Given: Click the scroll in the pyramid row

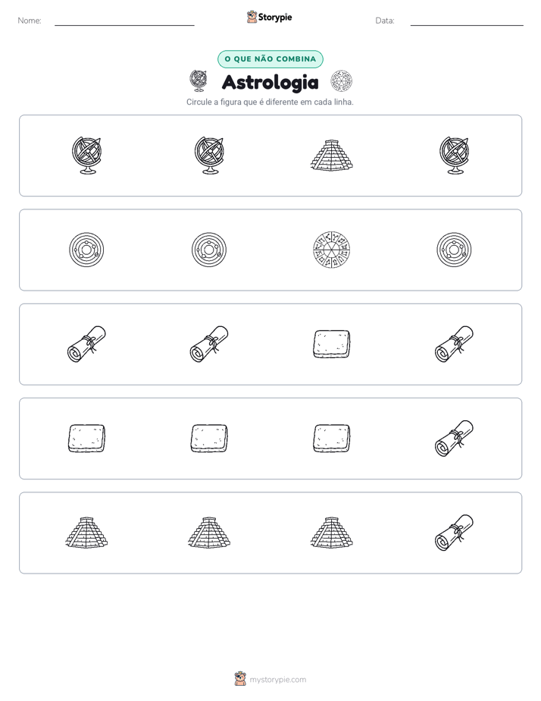Looking at the screenshot, I should (454, 533).
